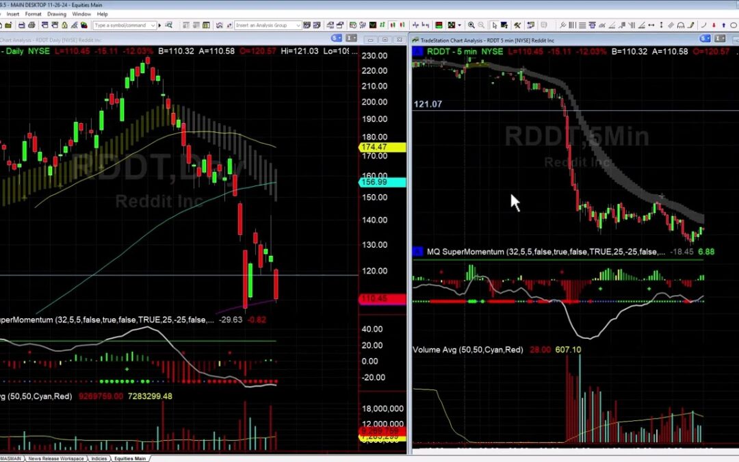Open the Save workspace icon

coord(21,25)
